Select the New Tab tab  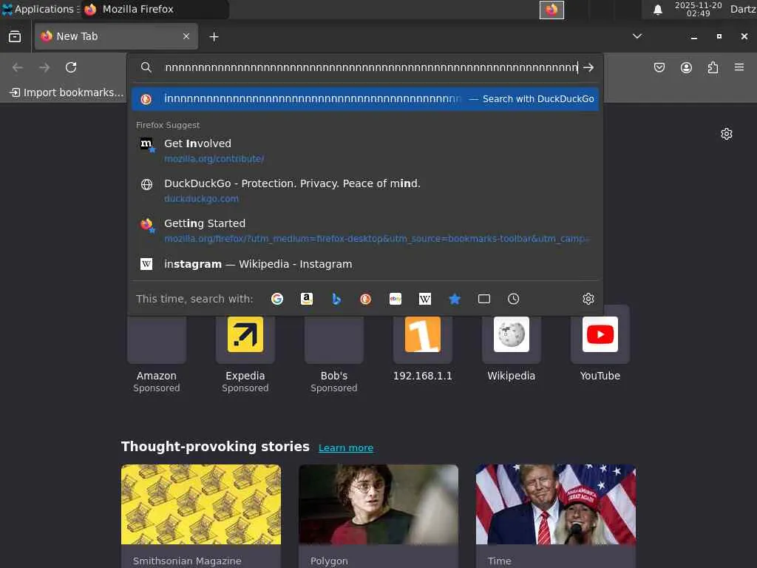pyautogui.click(x=116, y=36)
